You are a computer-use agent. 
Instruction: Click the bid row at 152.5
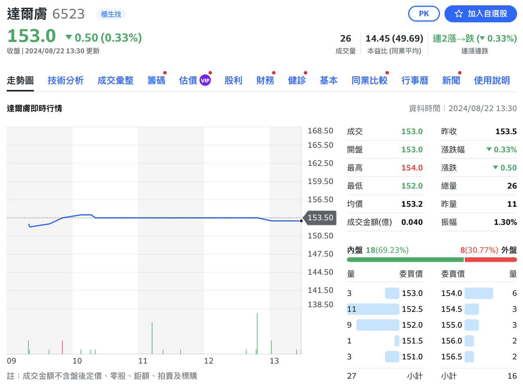[x=385, y=309]
